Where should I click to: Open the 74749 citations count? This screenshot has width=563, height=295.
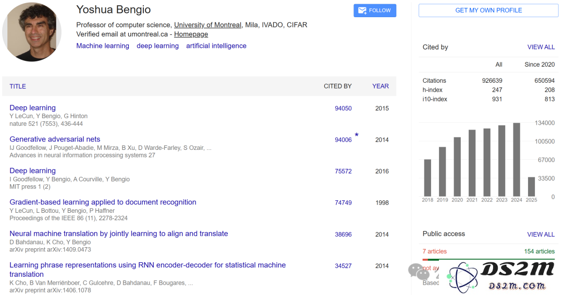point(343,203)
